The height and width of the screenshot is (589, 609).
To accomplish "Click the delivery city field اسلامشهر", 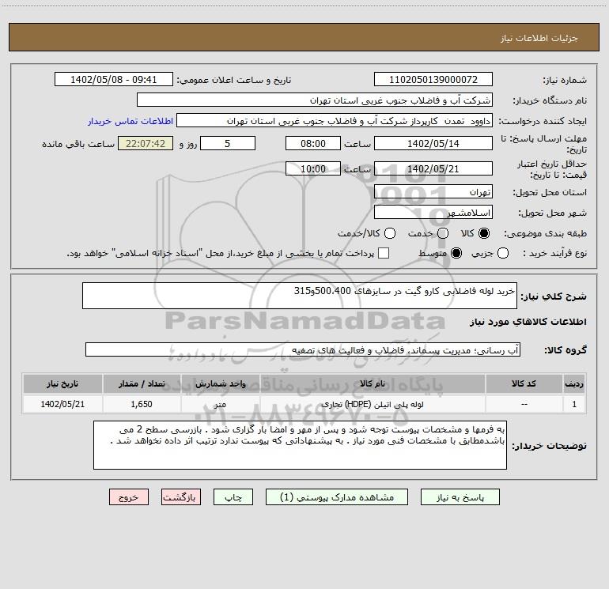I will (x=433, y=212).
